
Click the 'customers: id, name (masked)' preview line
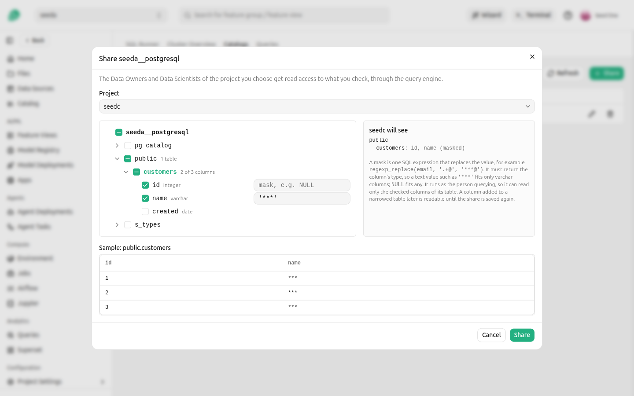[x=420, y=148]
